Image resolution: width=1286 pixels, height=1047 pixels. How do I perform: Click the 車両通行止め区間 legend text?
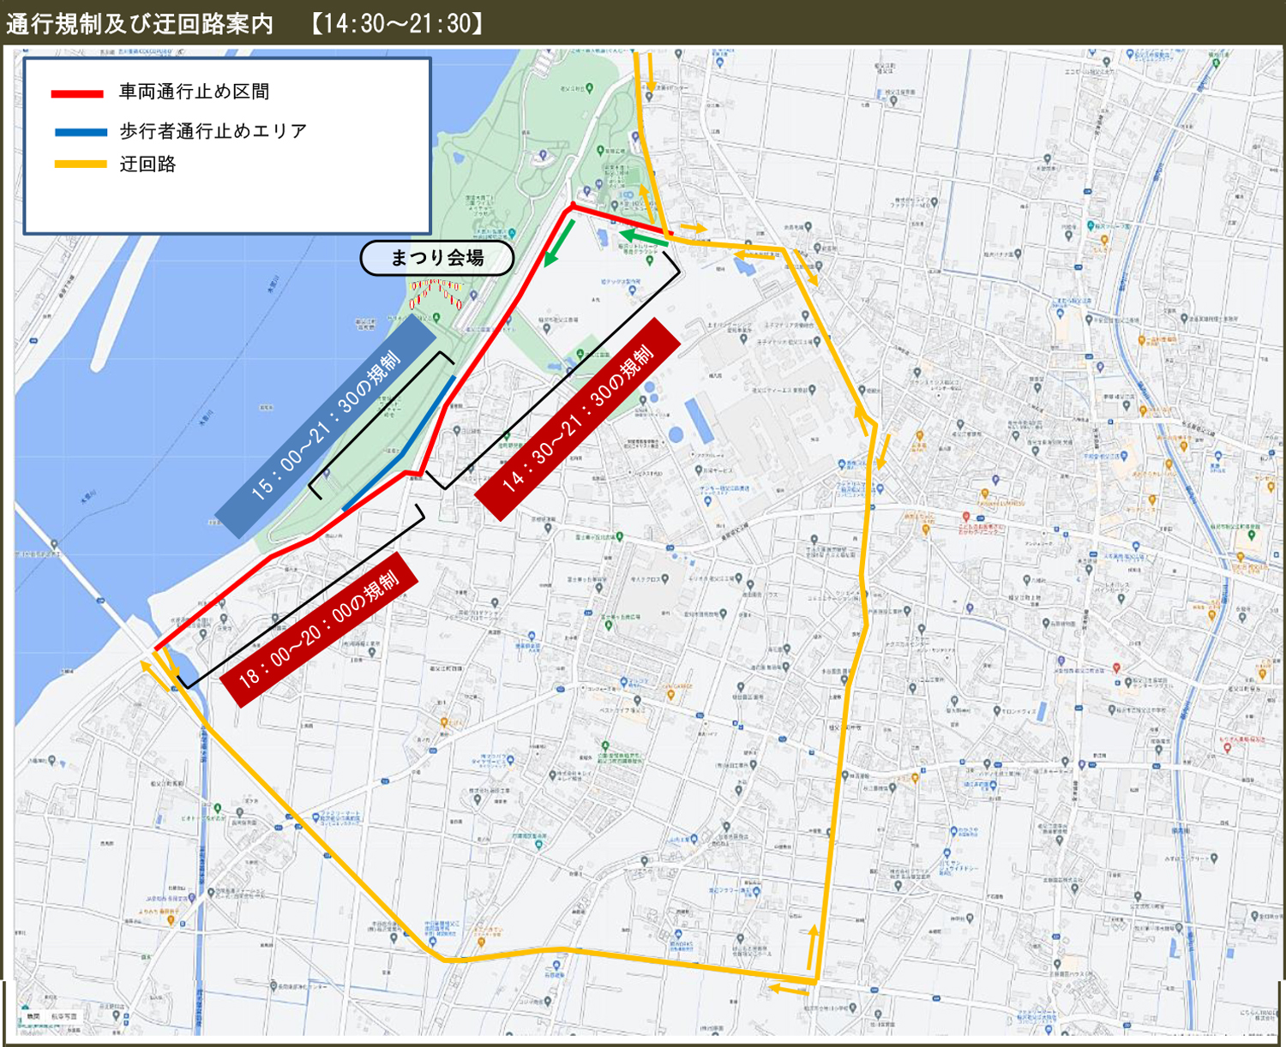click(x=195, y=92)
